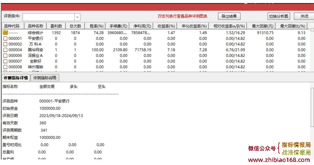
Task: Click the 综合统计 summary row icon
Action: point(5,32)
